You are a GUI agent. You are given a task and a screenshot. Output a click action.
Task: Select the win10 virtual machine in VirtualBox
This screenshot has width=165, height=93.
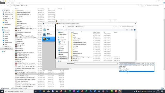tap(48, 34)
